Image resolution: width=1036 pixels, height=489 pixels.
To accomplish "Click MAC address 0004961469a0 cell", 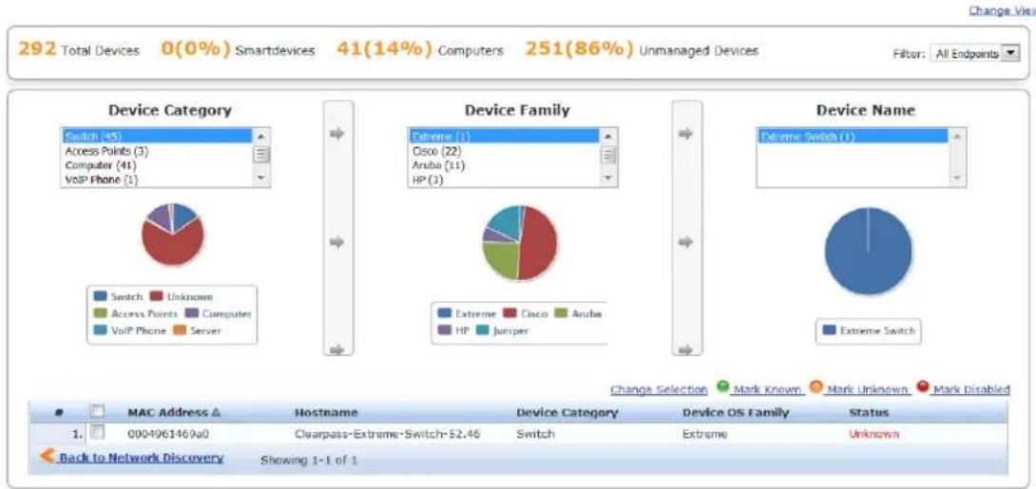I will pos(167,434).
